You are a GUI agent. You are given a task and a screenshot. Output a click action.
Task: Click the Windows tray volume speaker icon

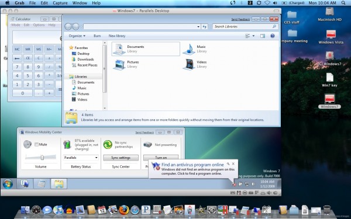coord(253,184)
